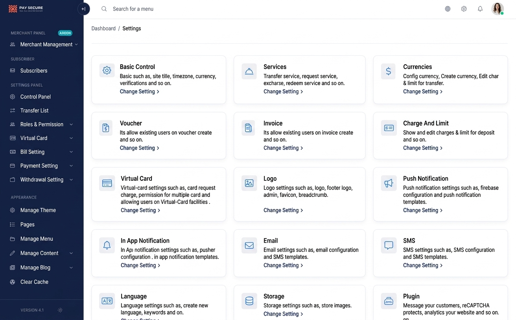The image size is (516, 320).
Task: Toggle the theme sun icon beside version
Action: pyautogui.click(x=60, y=310)
